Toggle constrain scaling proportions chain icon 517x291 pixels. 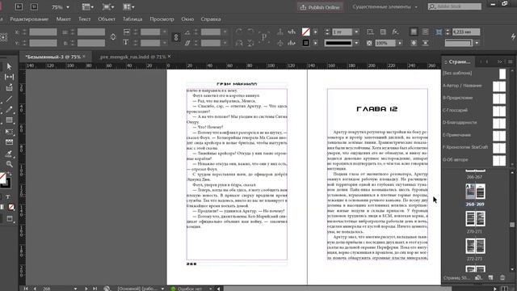[176, 37]
